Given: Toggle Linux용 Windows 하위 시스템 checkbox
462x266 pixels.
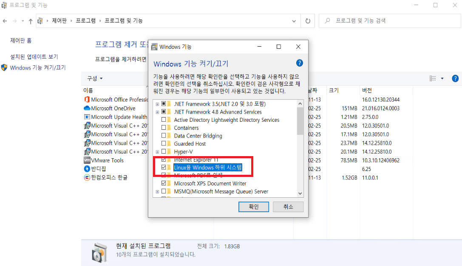Looking at the screenshot, I should (164, 168).
